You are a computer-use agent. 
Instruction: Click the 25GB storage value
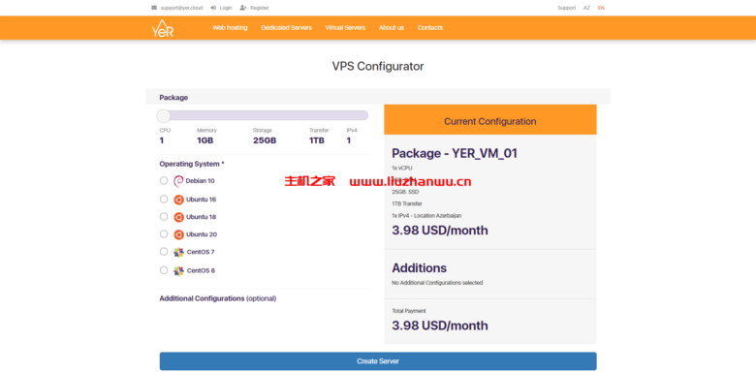[265, 140]
